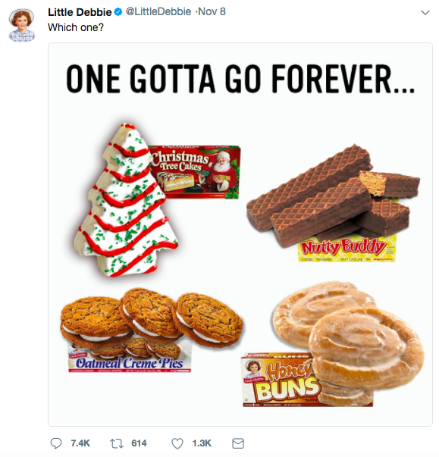439x457 pixels.
Task: View the 7.4K replies count
Action: coord(80,443)
